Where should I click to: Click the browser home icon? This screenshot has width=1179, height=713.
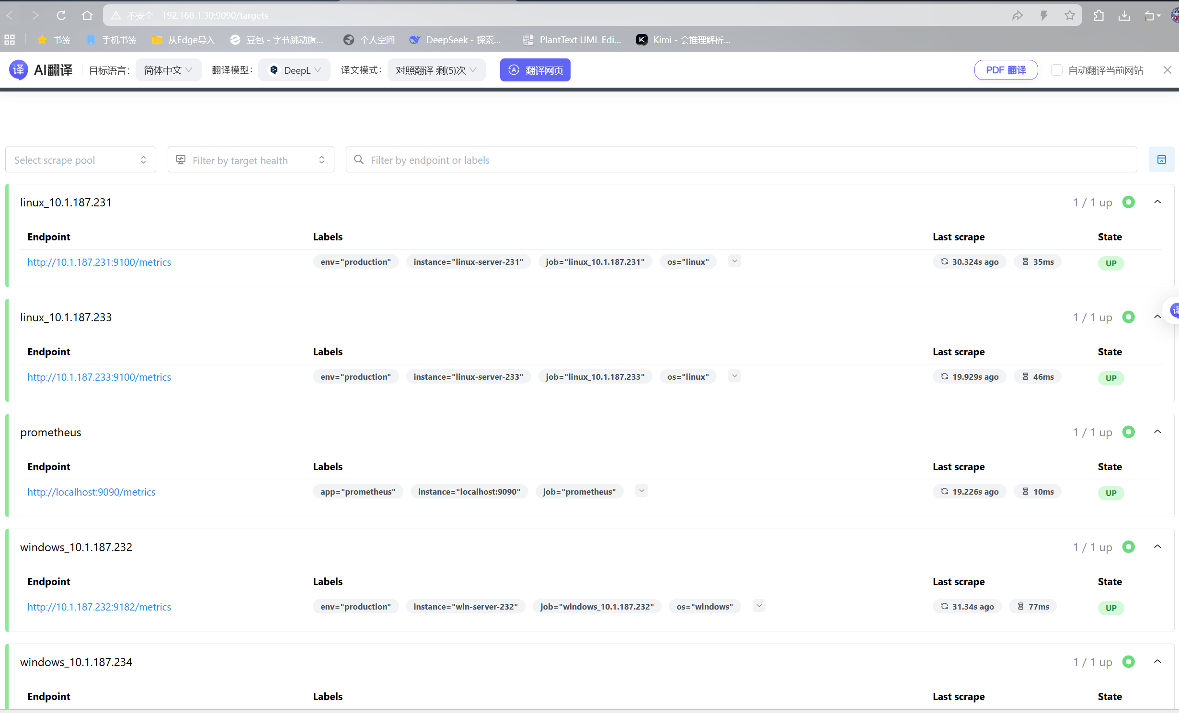(87, 15)
